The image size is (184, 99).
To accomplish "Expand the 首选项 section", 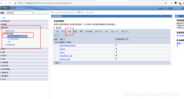I will [54, 28].
